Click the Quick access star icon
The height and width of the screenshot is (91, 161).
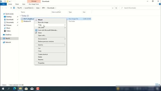coord(4,14)
